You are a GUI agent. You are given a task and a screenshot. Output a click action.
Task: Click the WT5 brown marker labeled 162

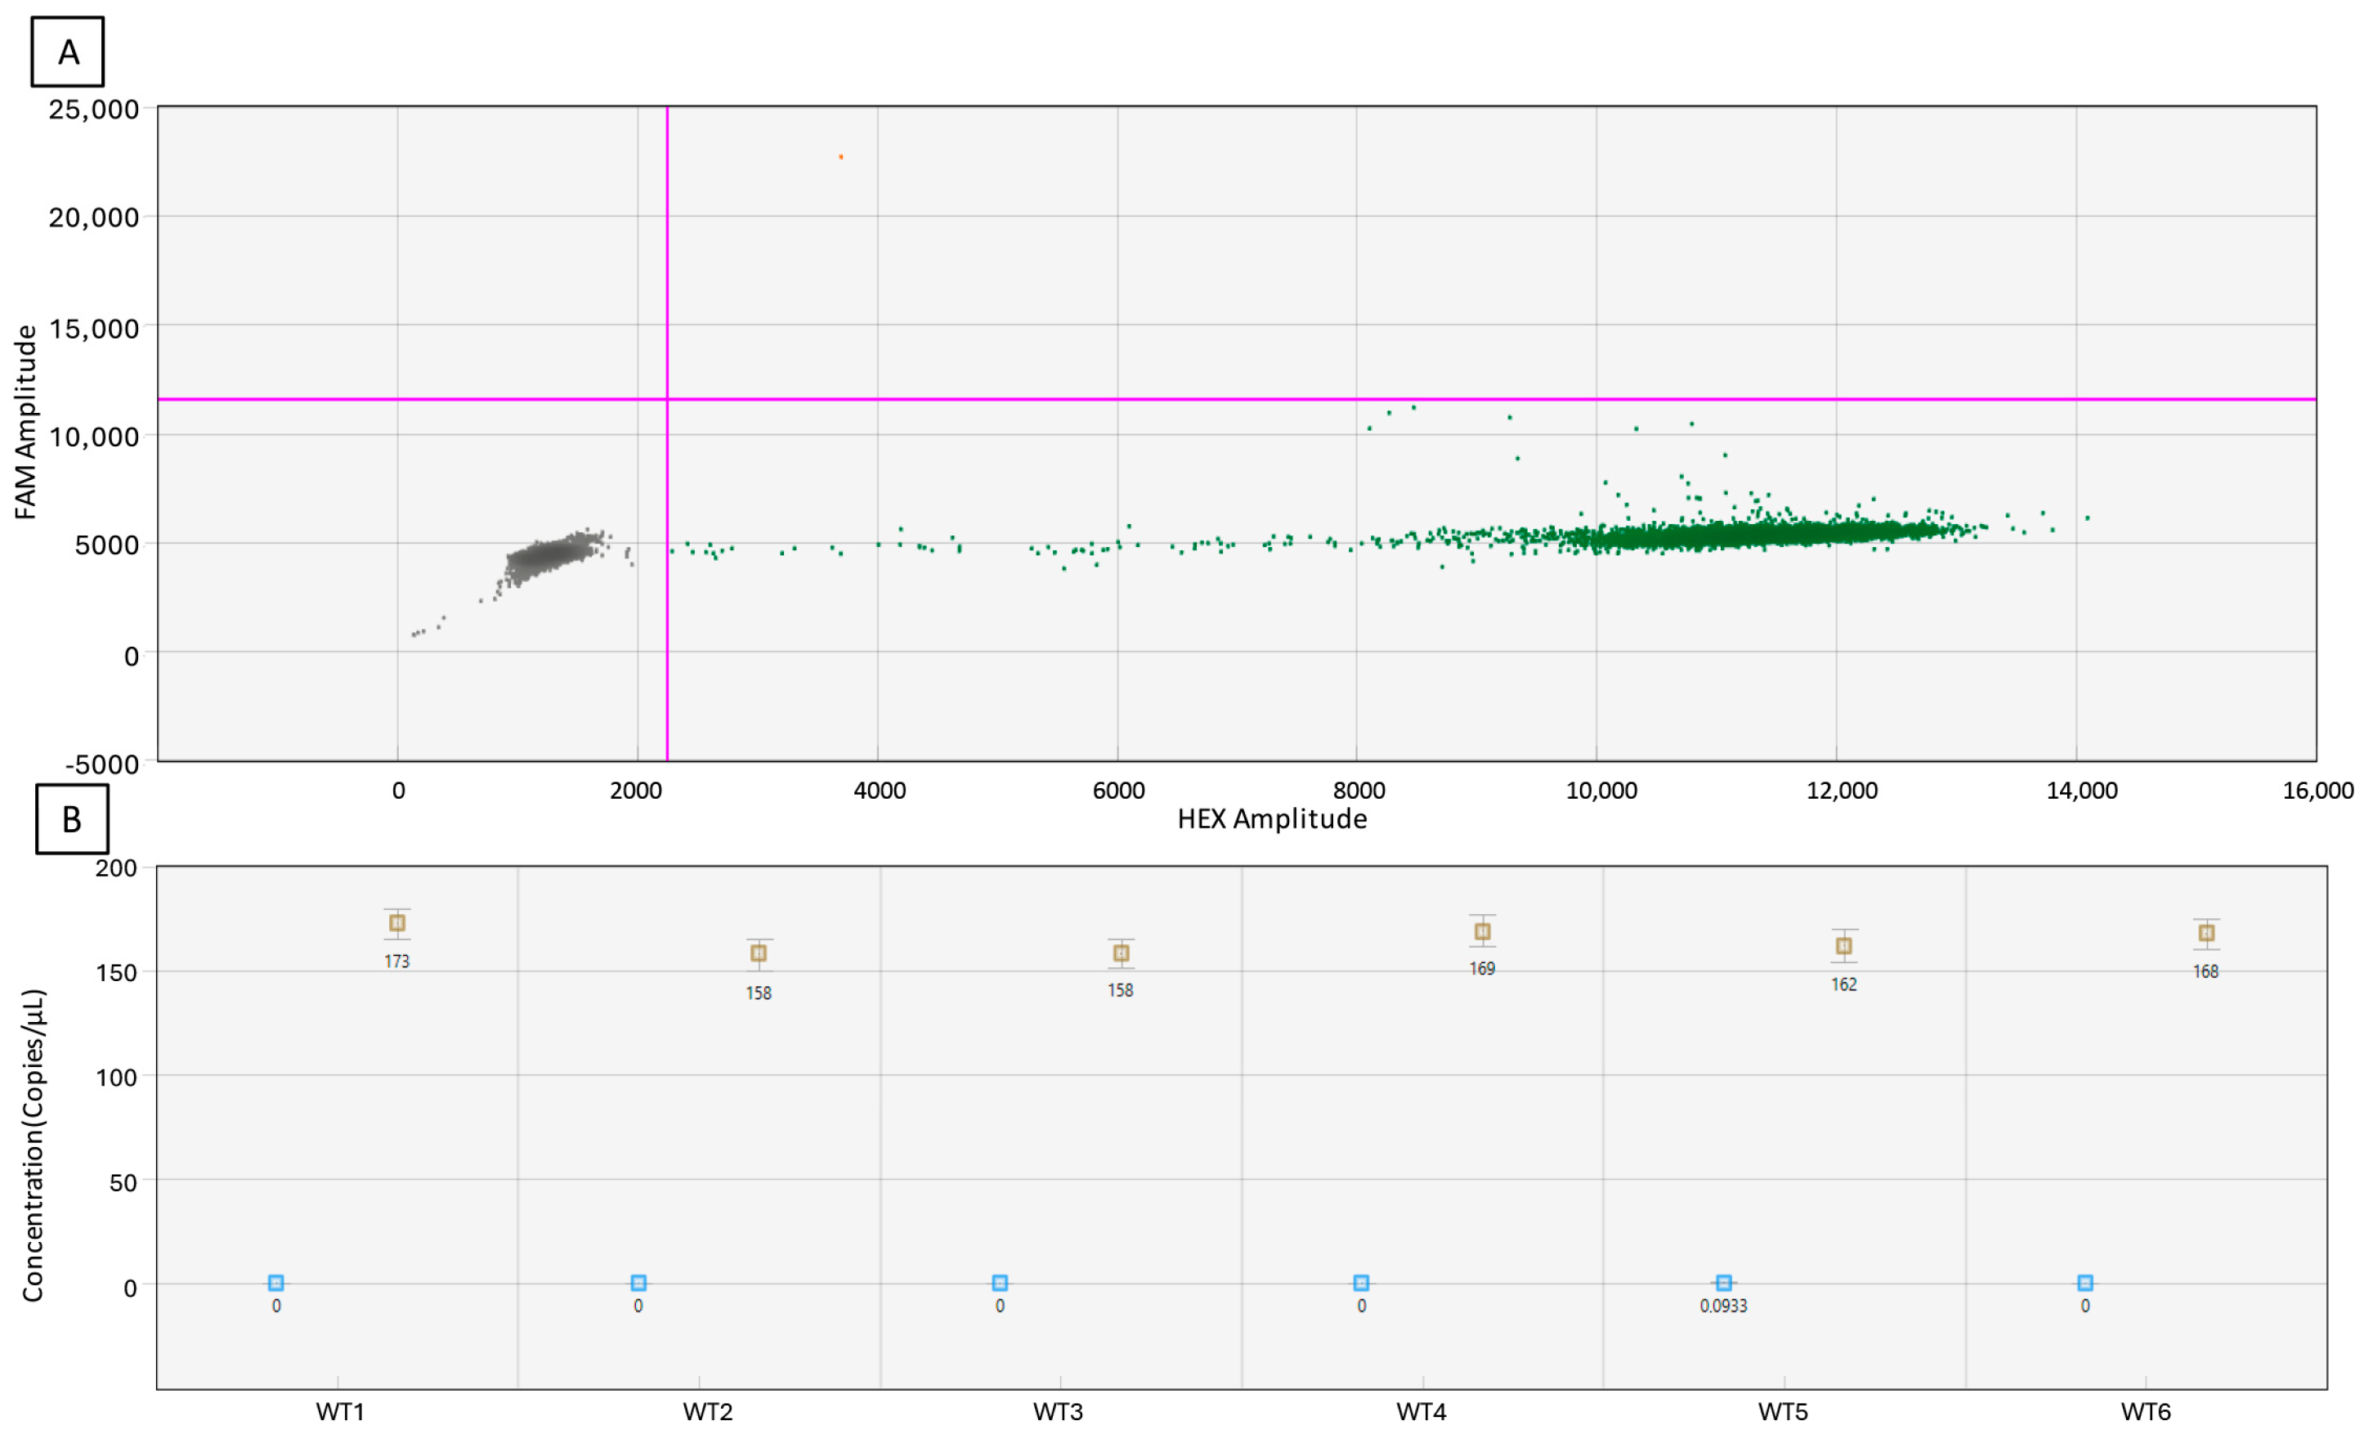click(x=1844, y=946)
